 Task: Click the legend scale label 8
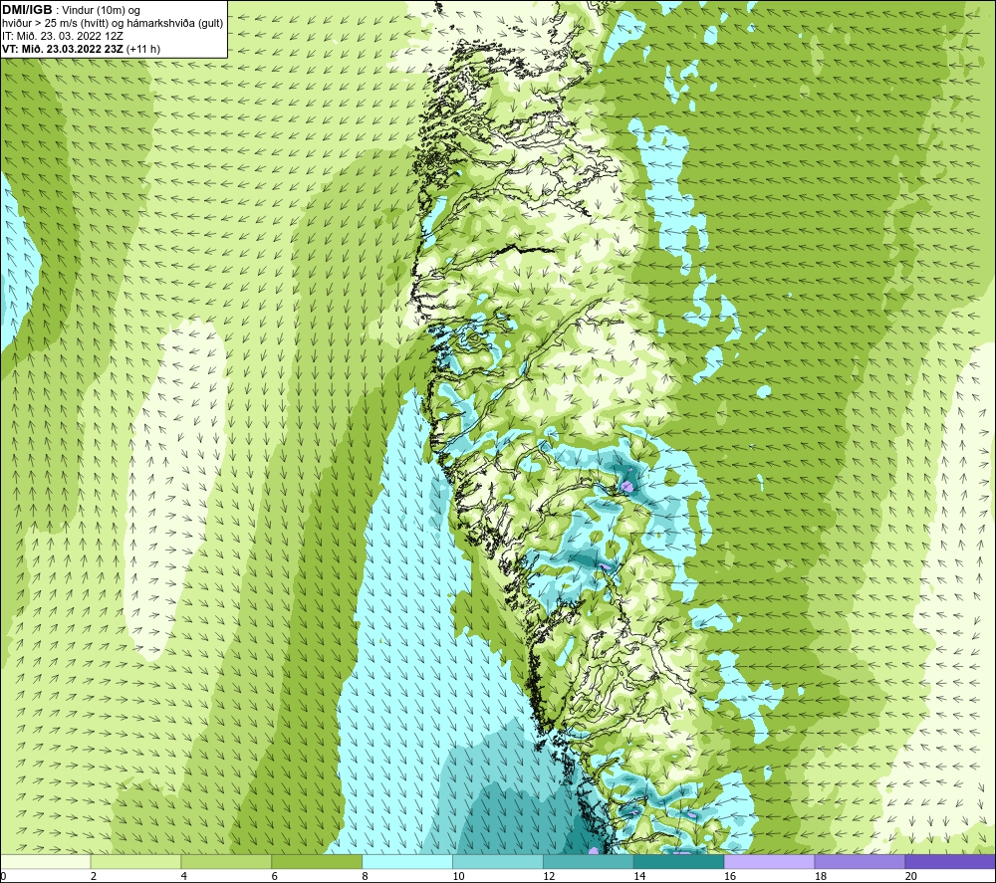tap(365, 877)
